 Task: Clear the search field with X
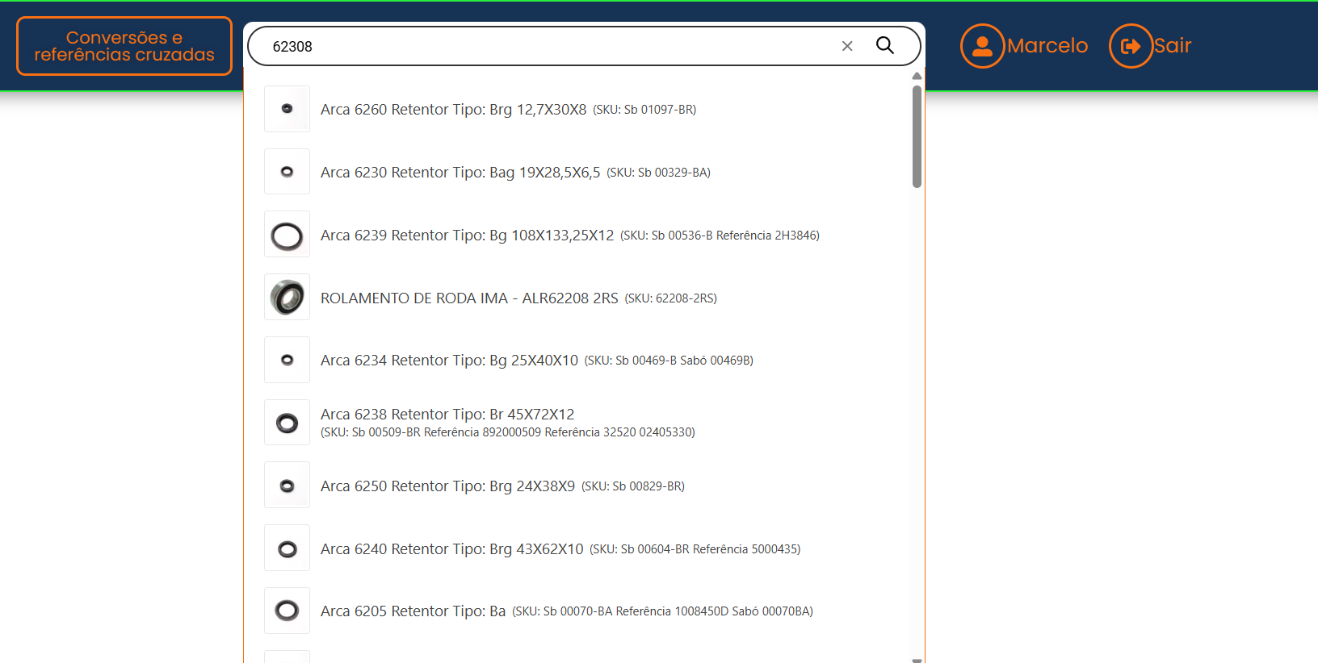(x=847, y=46)
